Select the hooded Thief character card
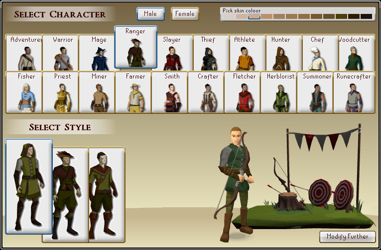Viewport: 381px width, 250px height. [x=211, y=53]
